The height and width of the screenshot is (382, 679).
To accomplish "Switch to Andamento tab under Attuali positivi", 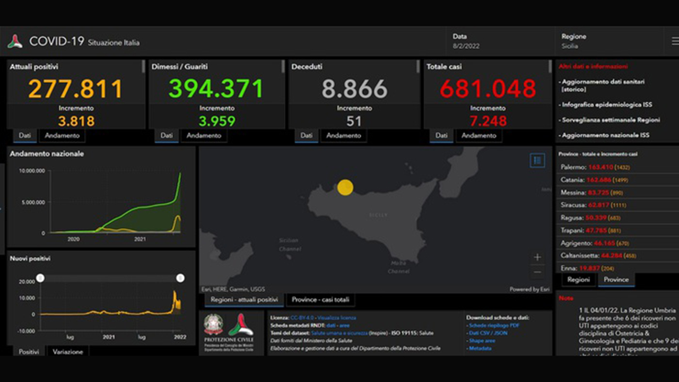I will (62, 136).
